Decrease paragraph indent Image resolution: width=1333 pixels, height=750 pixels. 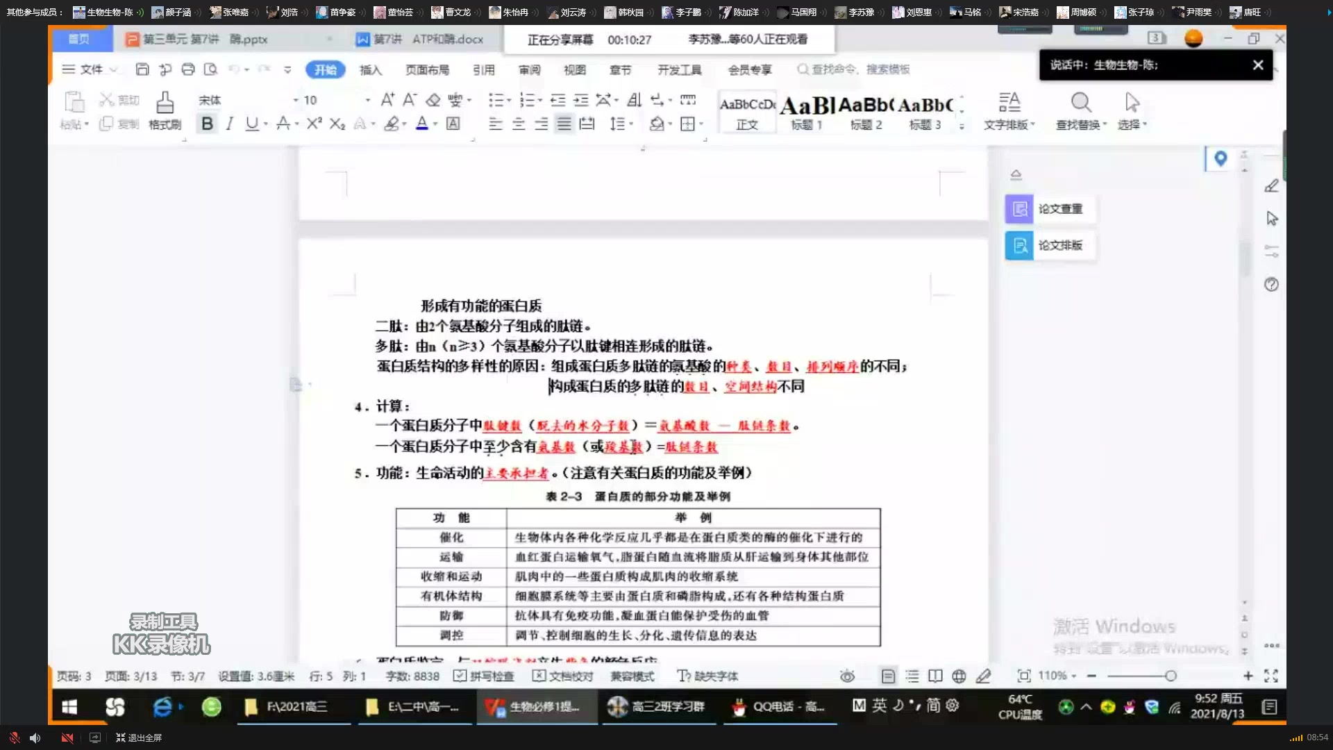(x=557, y=100)
